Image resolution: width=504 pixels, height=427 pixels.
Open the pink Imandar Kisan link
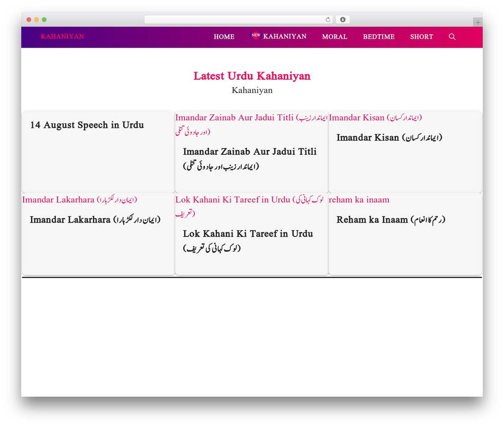pyautogui.click(x=375, y=117)
